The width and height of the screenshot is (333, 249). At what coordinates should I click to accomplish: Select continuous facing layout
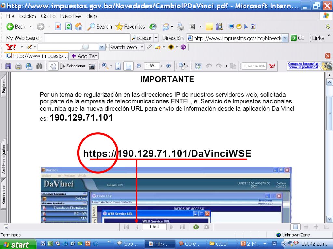[316, 227]
